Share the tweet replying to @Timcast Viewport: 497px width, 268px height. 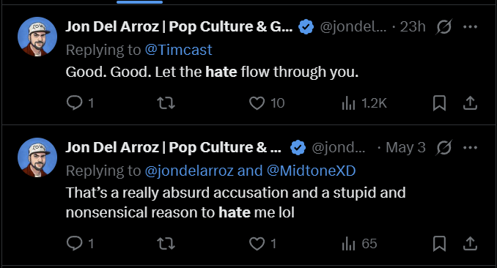(470, 103)
